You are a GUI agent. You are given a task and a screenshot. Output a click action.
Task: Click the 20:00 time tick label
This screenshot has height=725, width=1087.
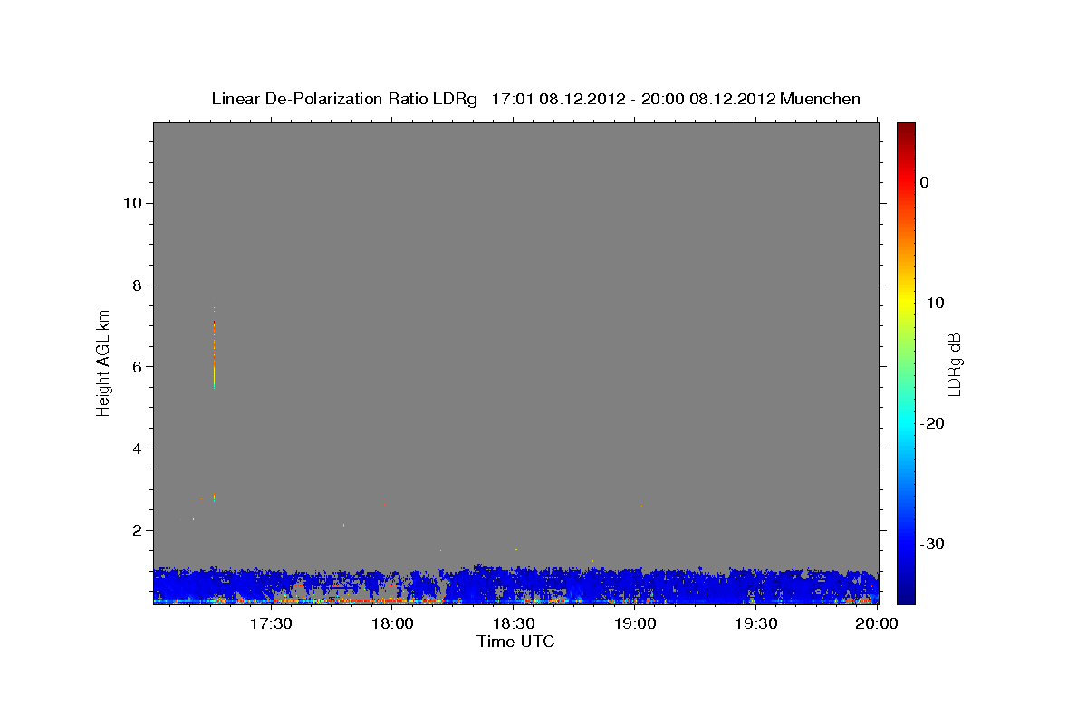pos(877,624)
